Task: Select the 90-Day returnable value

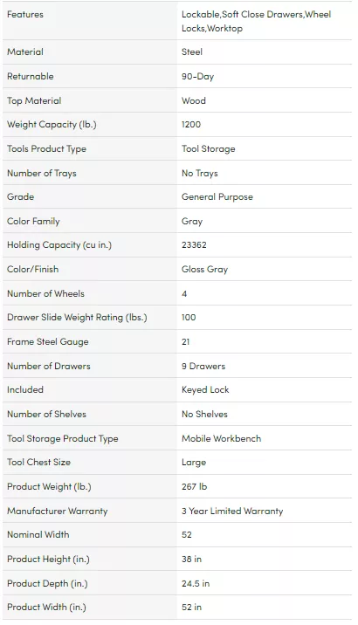Action: (197, 77)
